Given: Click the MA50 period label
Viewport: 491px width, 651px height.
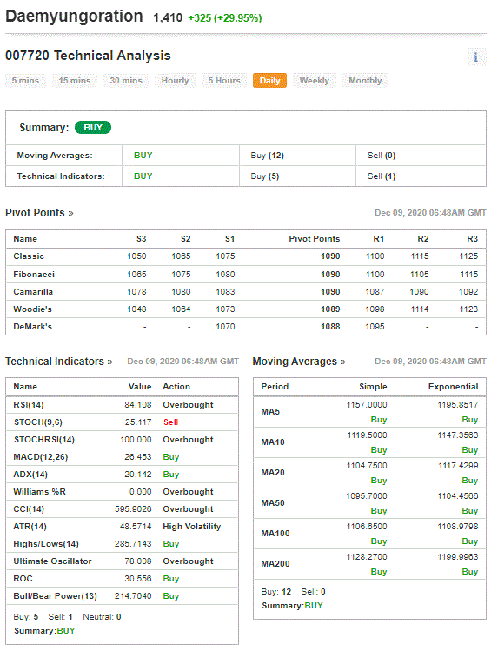Looking at the screenshot, I should tap(273, 503).
